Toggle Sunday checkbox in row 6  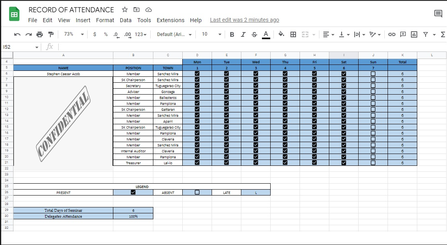(x=373, y=74)
